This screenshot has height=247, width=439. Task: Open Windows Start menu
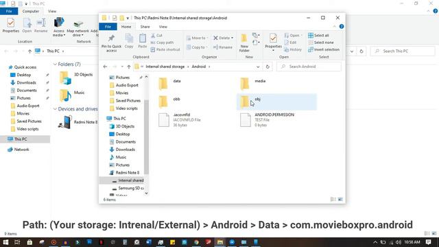[5, 242]
